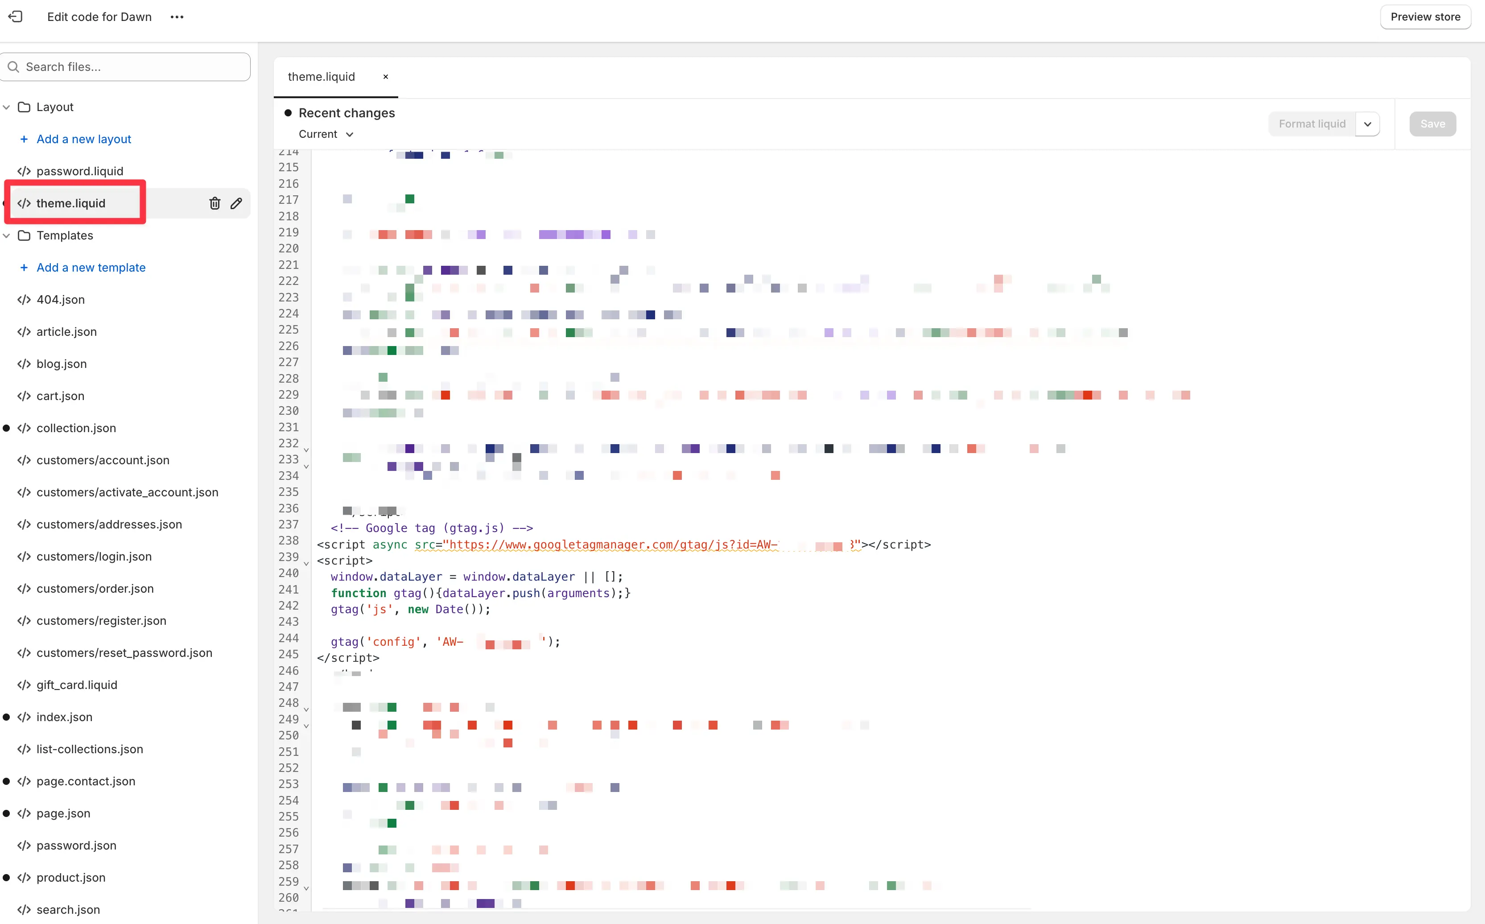Screen dimensions: 1485x924
Task: Open the Format liquid dropdown
Action: coord(1367,123)
